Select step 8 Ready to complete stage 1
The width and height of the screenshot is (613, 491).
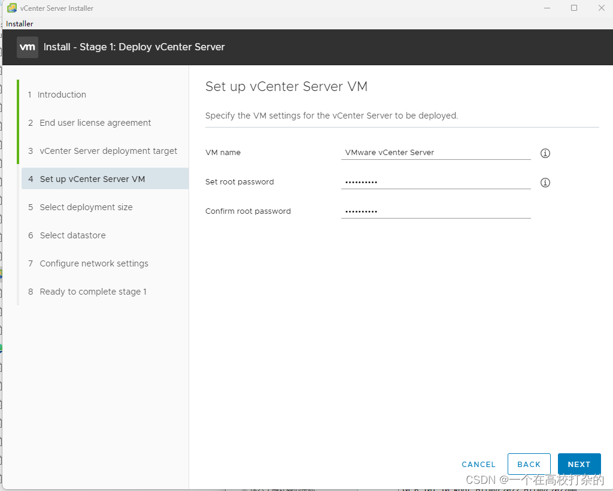(x=87, y=292)
